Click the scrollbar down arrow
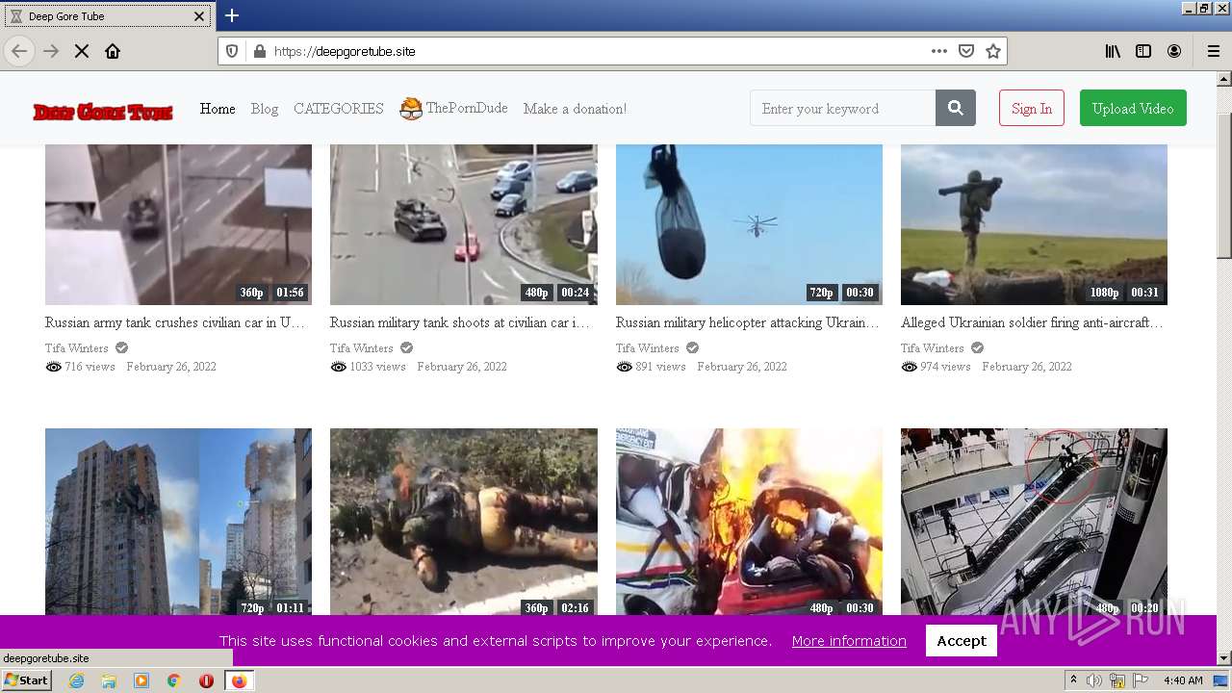 [x=1224, y=658]
